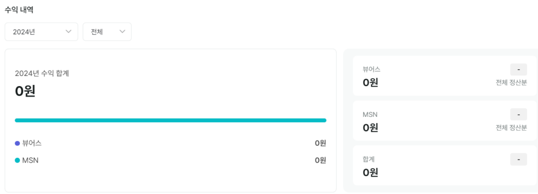Open the 2024년 year dropdown
Viewport: 538px width, 194px height.
[x=42, y=32]
